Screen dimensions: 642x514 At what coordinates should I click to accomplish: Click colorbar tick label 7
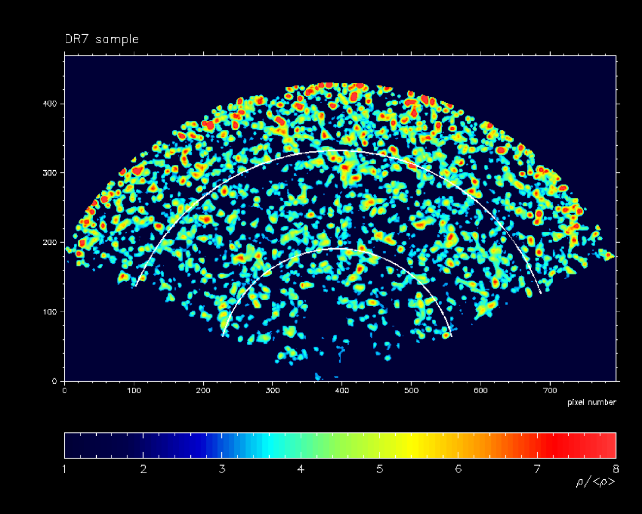tap(537, 469)
